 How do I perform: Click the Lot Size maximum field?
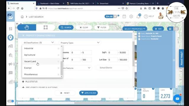123,60
